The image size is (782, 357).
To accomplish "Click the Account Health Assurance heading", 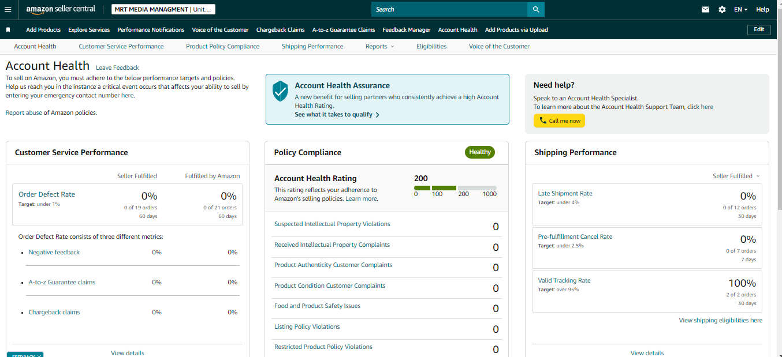I will pyautogui.click(x=342, y=85).
